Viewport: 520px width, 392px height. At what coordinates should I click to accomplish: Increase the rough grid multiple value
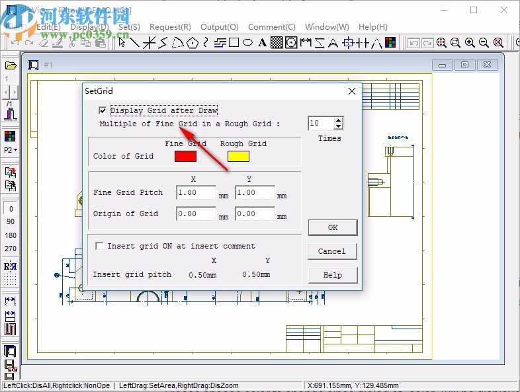[338, 120]
